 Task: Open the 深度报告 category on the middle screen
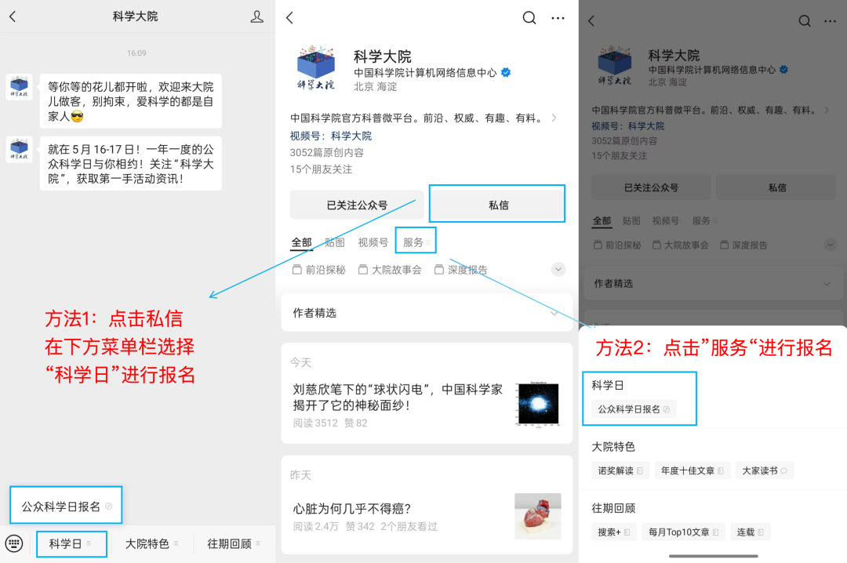click(x=461, y=270)
